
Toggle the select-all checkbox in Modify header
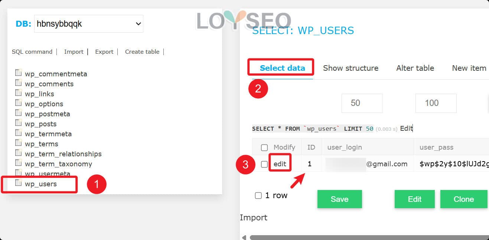[x=264, y=148]
